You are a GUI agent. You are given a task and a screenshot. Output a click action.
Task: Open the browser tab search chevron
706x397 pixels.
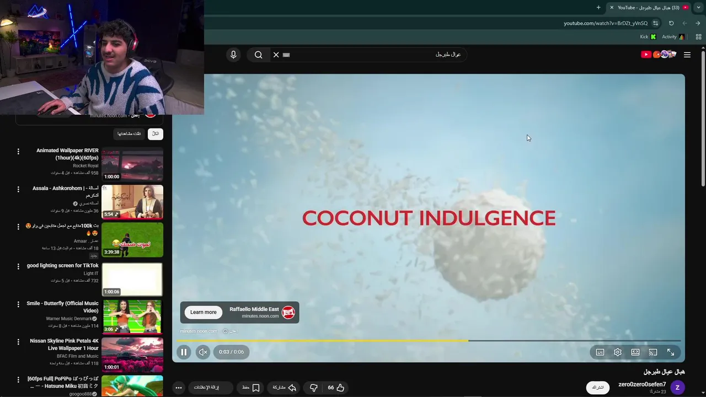tap(699, 8)
